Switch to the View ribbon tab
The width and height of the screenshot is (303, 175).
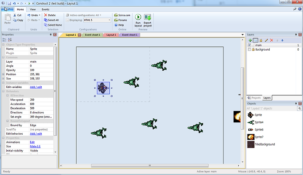(33, 9)
